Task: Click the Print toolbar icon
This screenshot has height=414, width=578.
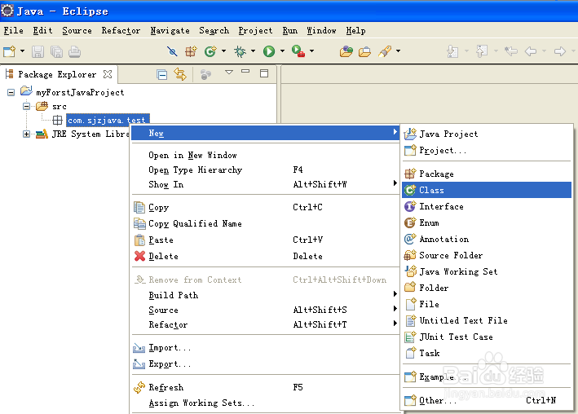Action: click(74, 51)
